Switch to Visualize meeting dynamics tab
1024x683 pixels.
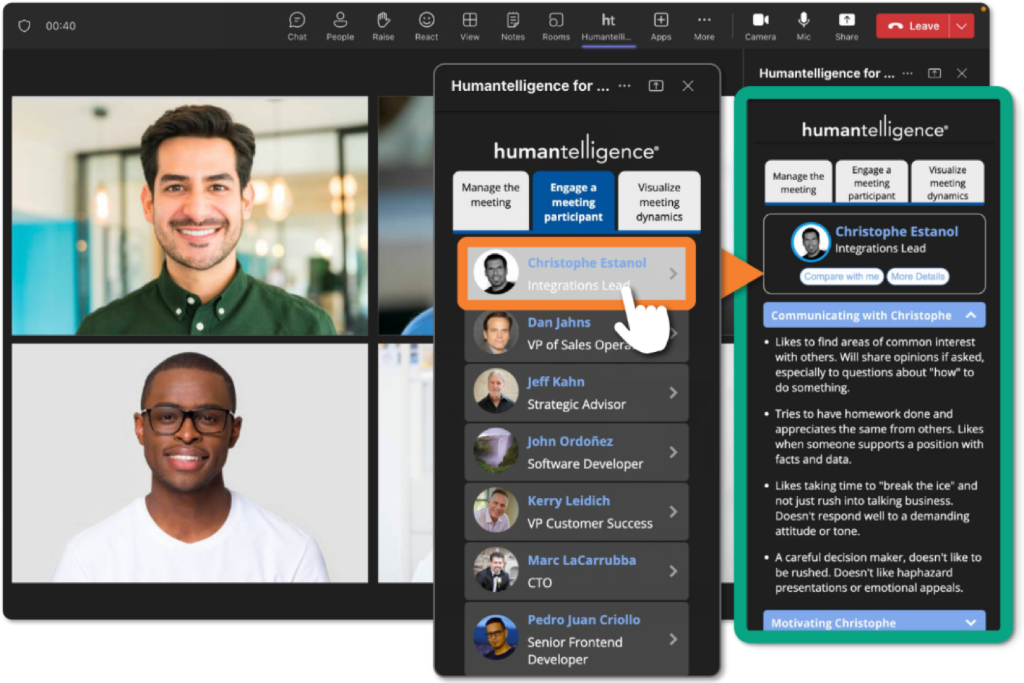click(x=659, y=201)
